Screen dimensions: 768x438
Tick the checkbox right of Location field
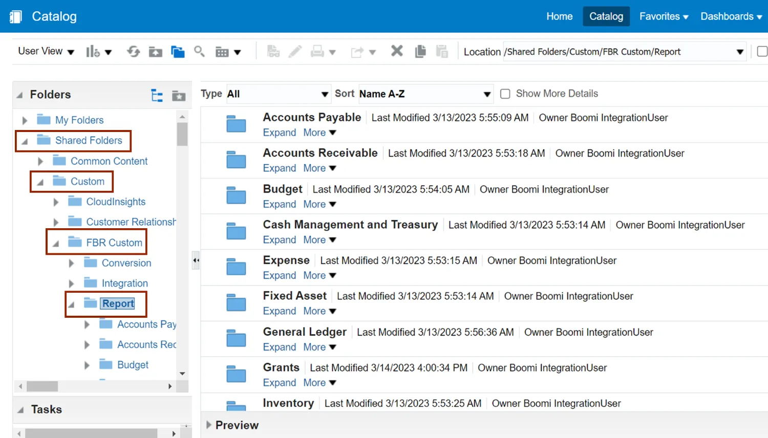(762, 51)
